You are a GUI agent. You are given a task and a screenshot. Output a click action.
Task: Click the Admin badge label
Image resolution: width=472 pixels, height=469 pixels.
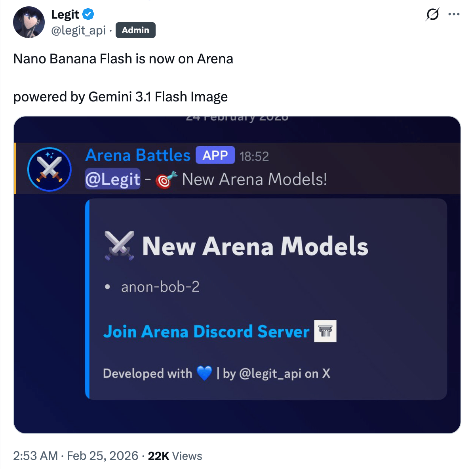click(x=135, y=31)
